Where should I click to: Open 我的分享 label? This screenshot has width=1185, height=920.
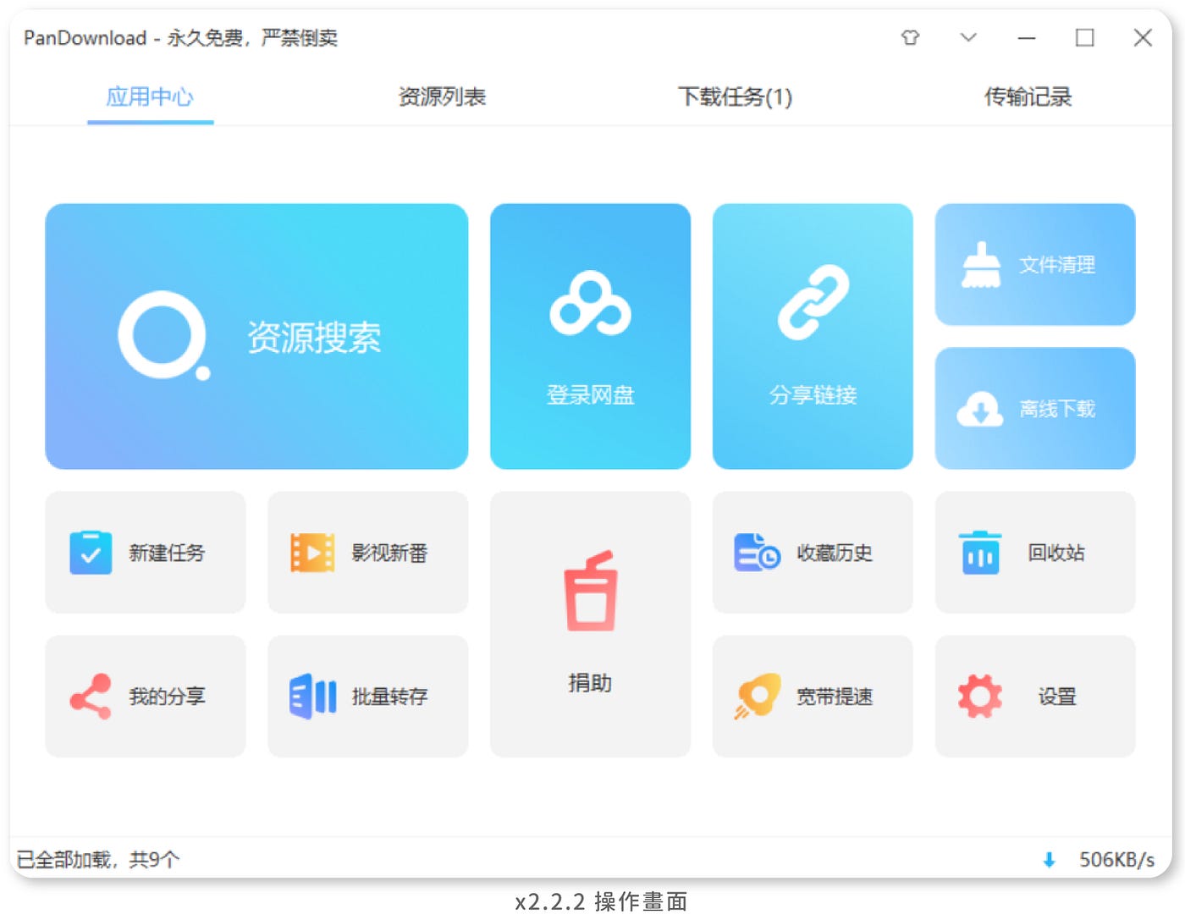[167, 697]
